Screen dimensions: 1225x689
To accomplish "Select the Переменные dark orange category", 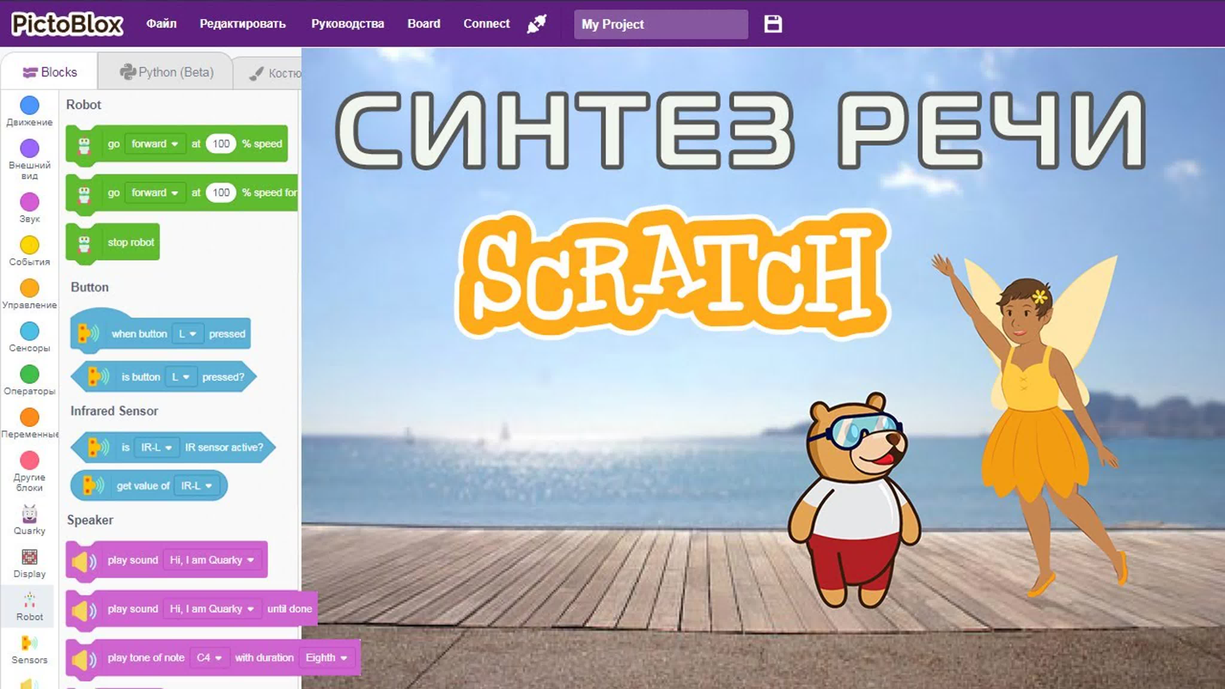I will [x=30, y=423].
